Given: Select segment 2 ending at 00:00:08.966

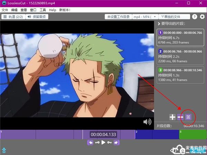Looking at the screenshot, I should pyautogui.click(x=180, y=56).
